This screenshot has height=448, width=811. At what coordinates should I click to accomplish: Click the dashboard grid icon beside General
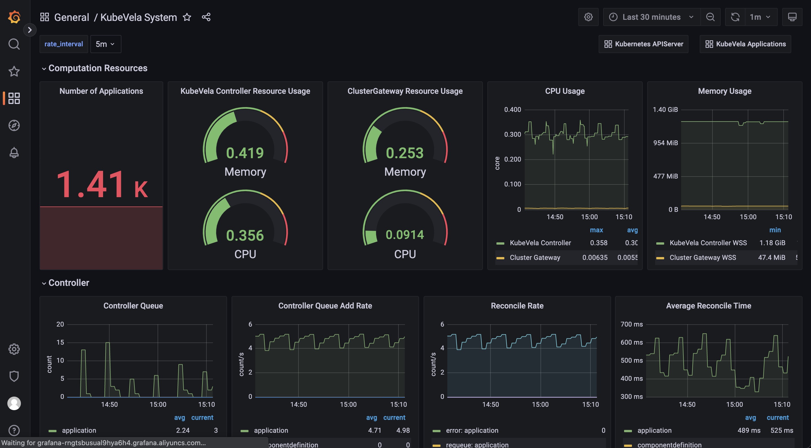45,17
